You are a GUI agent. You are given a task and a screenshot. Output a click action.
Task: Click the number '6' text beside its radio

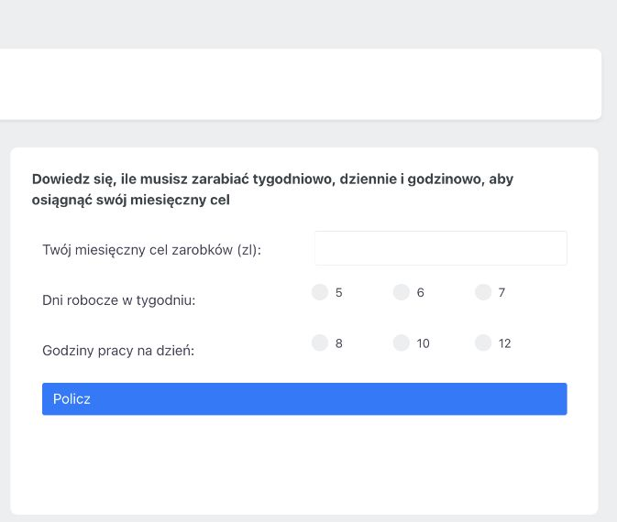tap(420, 292)
